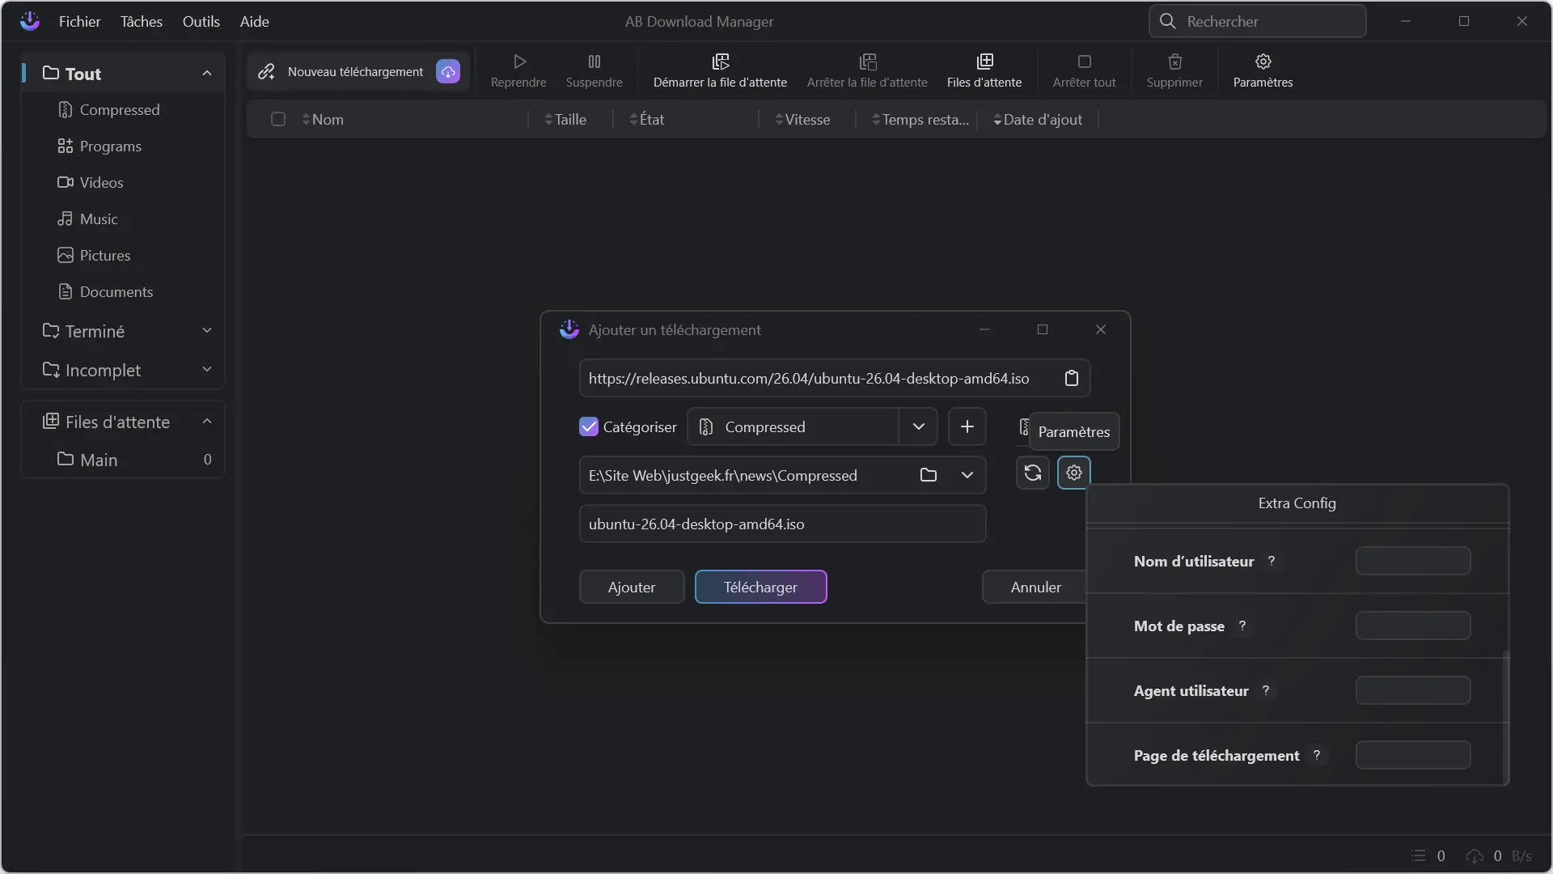Select the Documents category in sidebar
Viewport: 1553px width, 874px height.
123,291
